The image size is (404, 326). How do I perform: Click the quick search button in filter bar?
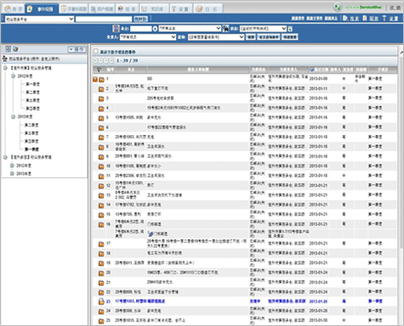(289, 37)
